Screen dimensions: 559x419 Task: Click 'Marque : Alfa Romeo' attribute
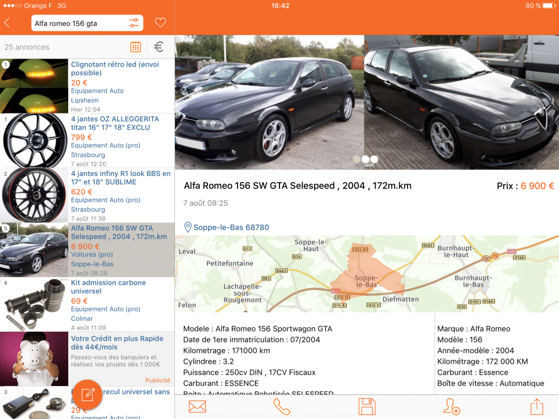(474, 329)
